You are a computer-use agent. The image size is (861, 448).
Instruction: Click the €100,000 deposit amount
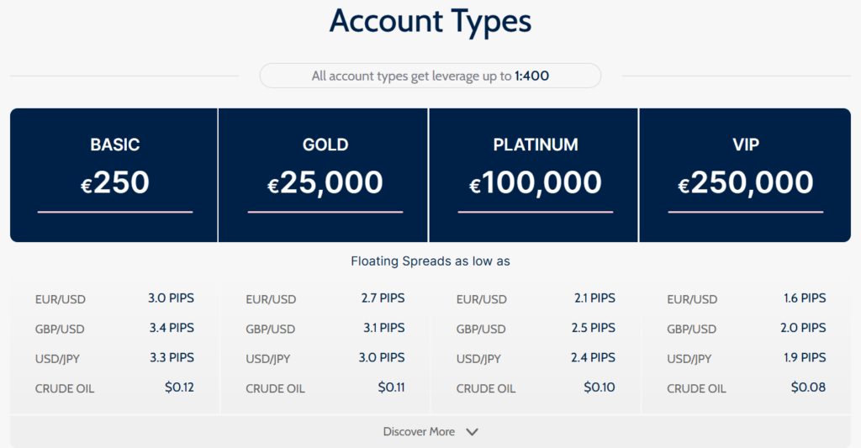click(536, 183)
